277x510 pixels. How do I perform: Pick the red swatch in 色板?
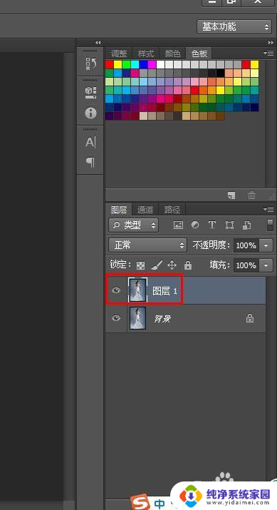point(110,64)
